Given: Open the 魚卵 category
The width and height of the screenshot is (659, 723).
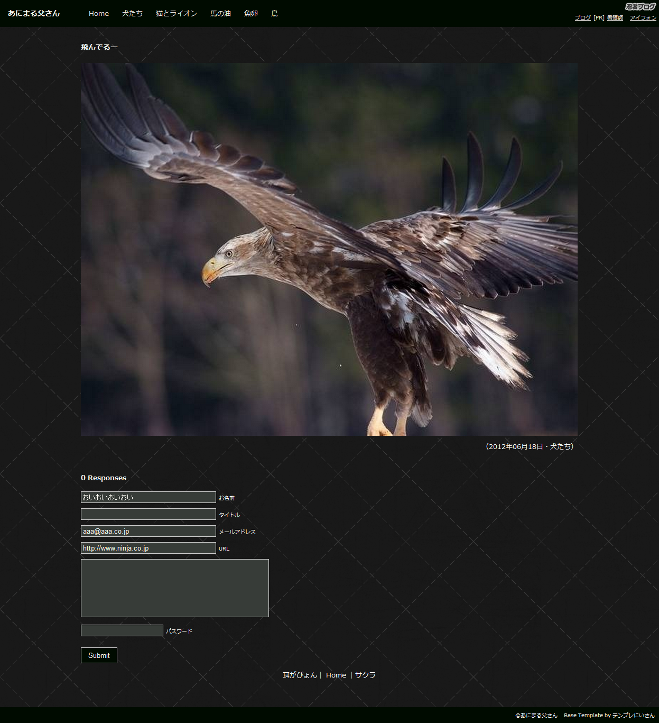Looking at the screenshot, I should point(251,13).
